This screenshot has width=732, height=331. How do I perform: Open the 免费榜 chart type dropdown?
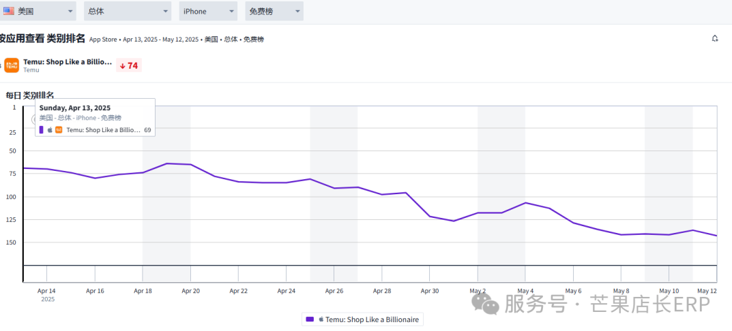[x=274, y=11]
